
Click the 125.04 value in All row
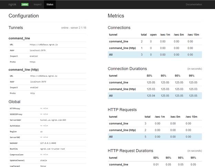tap(151, 96)
